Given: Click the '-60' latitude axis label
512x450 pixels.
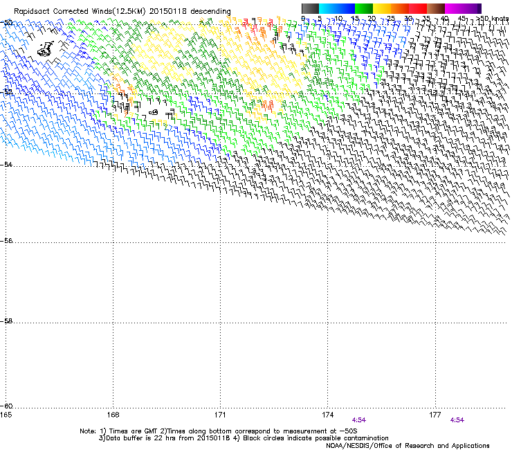Looking at the screenshot, I should (6, 406).
